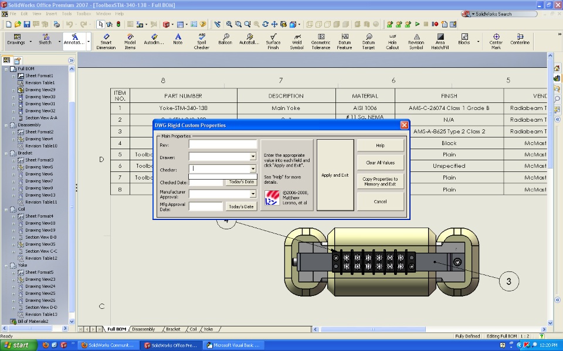The width and height of the screenshot is (563, 351).
Task: Select Section View A-A tree item
Action: [x=41, y=118]
